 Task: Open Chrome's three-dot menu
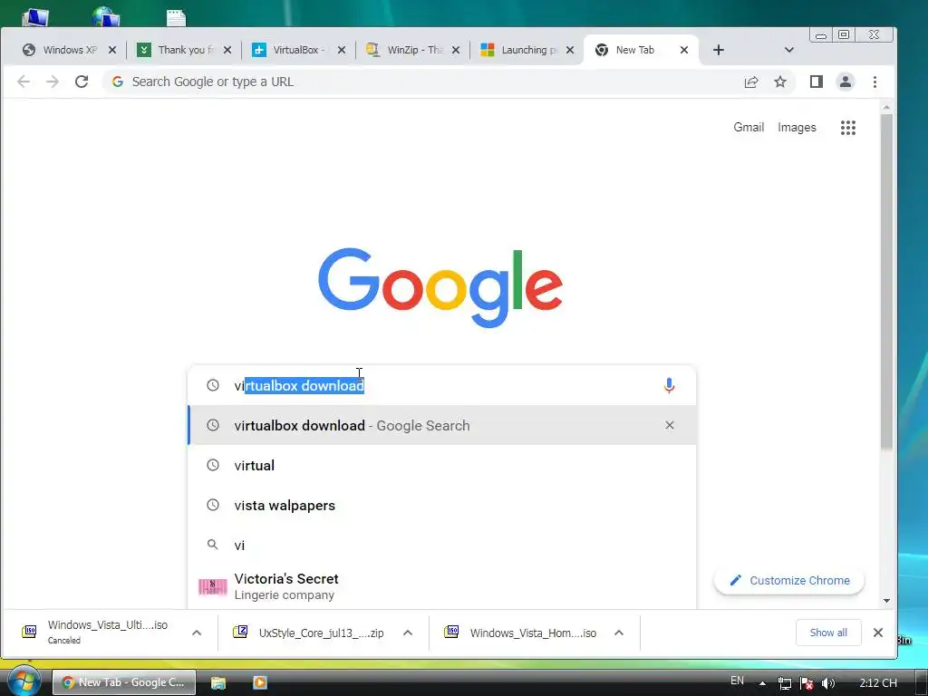pyautogui.click(x=875, y=82)
